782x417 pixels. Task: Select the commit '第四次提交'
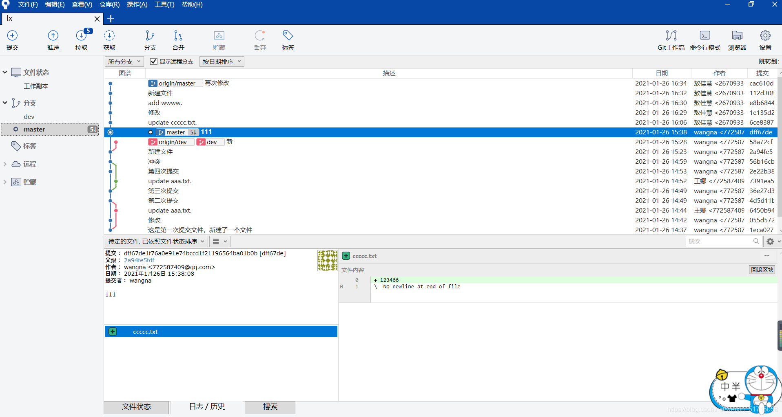pos(441,171)
